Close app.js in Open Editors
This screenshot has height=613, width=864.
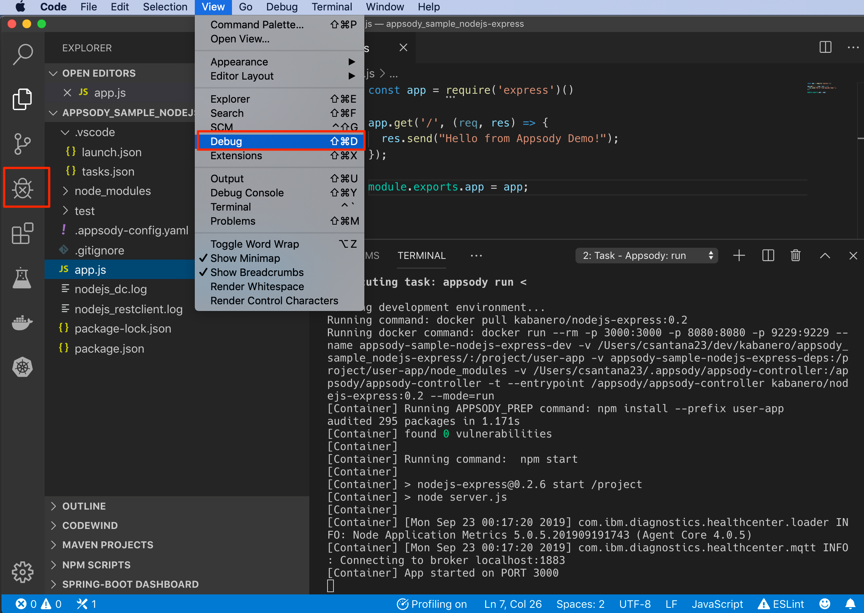point(67,93)
